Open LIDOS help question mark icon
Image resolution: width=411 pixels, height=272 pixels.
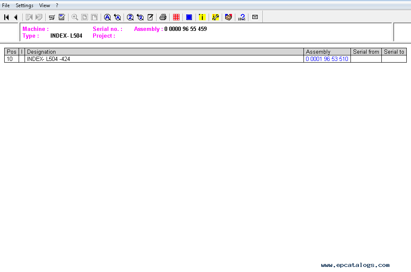[242, 17]
